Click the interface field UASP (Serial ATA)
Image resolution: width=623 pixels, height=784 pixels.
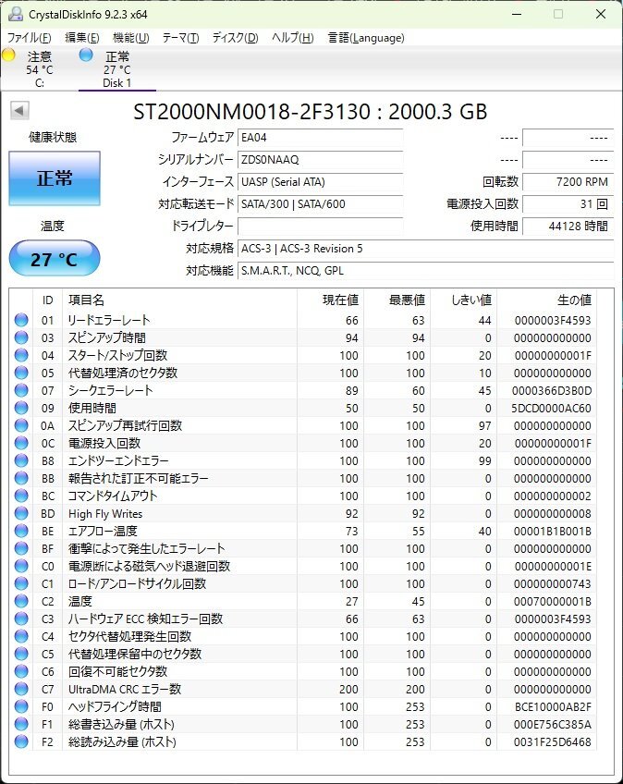click(321, 181)
